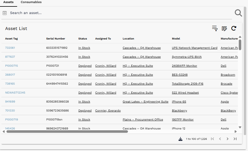Viewport: 248px width, 151px height.
Task: Open UPS Network Management Card model
Action: pos(194,48)
